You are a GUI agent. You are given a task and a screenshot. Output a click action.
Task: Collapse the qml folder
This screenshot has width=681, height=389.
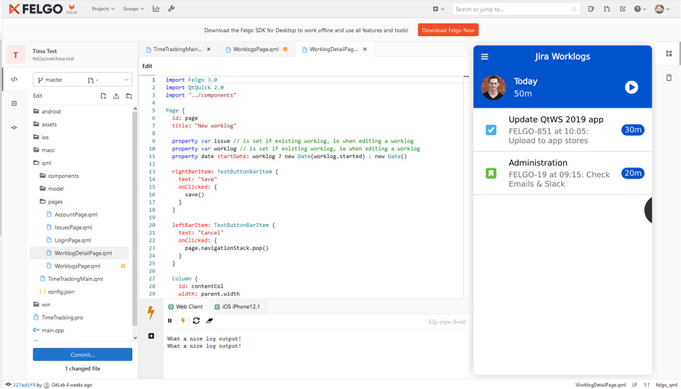(42, 163)
